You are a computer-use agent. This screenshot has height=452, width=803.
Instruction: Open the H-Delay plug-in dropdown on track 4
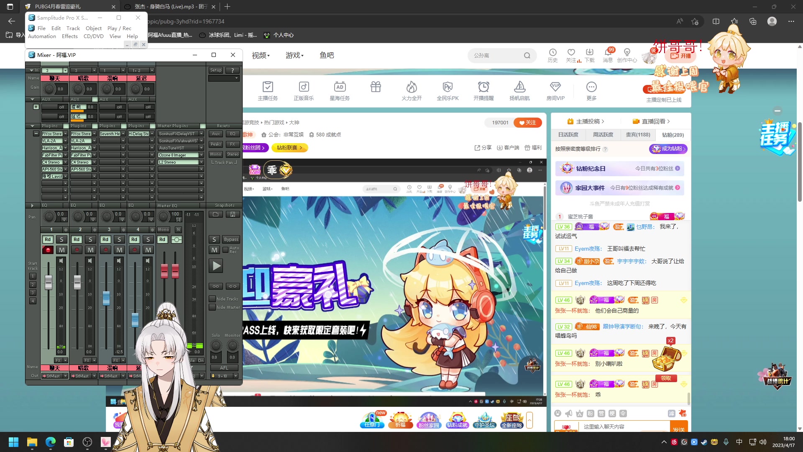152,134
